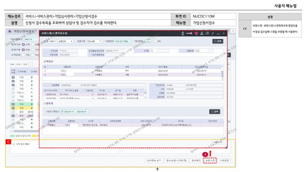Click the 보완스캔 button inside the popup

pos(218,142)
